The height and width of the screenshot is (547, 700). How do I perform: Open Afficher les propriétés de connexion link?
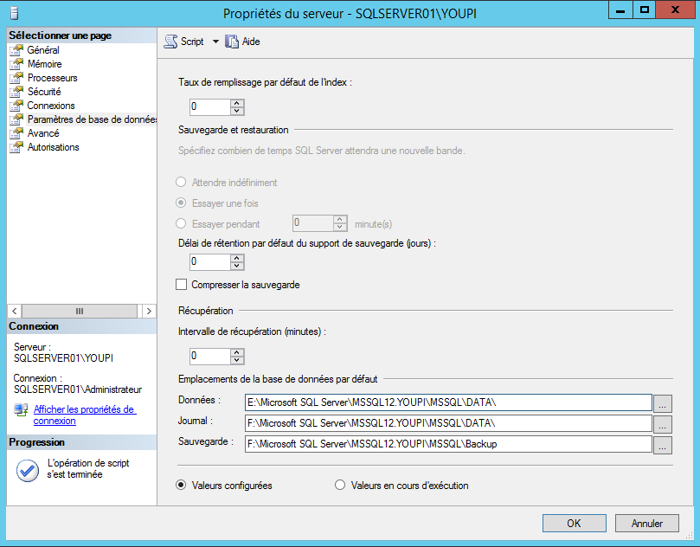click(85, 415)
